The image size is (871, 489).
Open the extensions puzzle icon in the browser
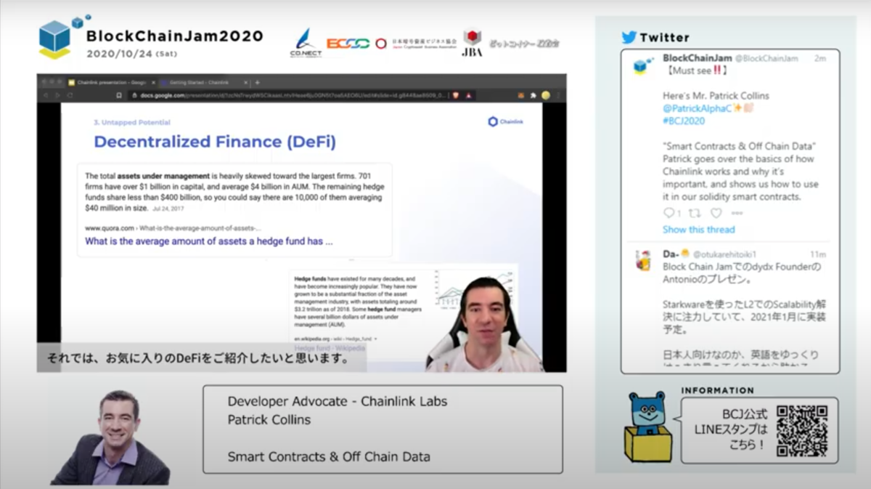point(533,95)
